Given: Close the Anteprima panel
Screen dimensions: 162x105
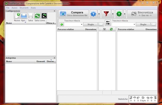Looking at the screenshot, I should (54, 58).
